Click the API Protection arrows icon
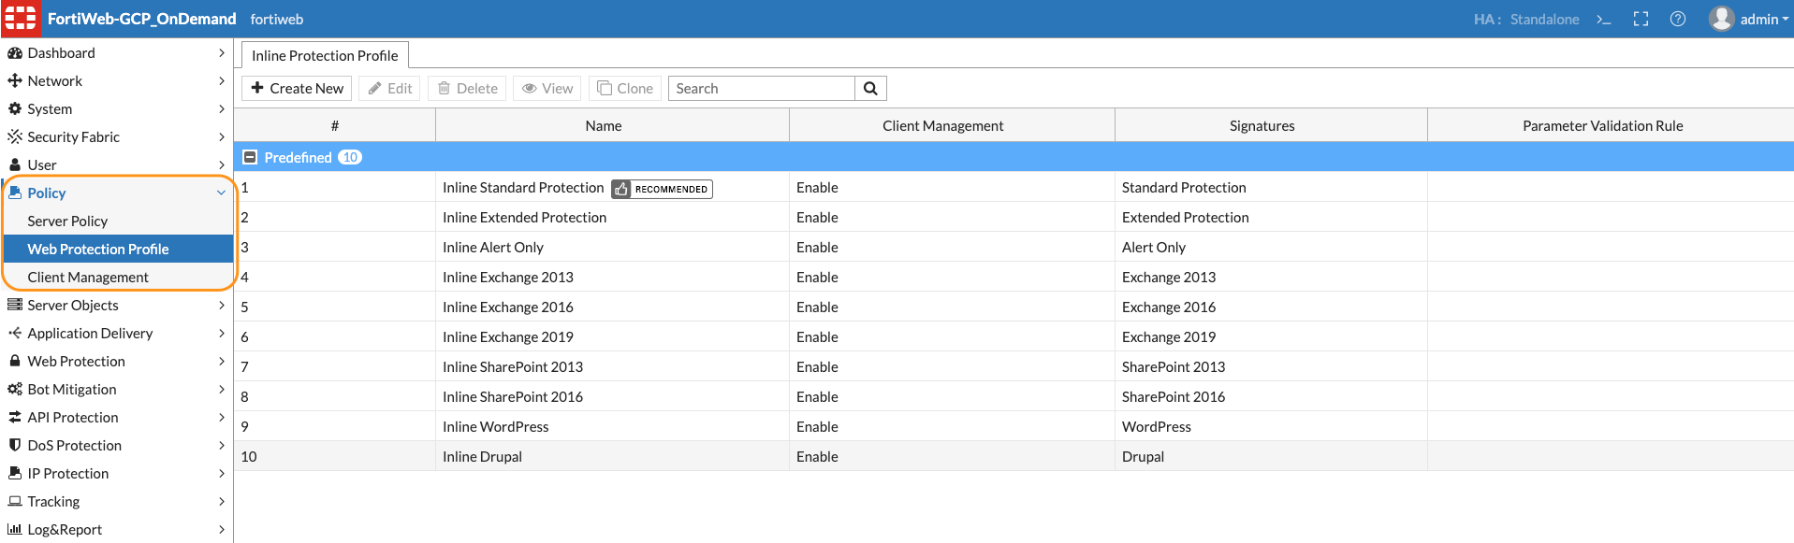Screen dimensions: 1794x543 point(15,418)
